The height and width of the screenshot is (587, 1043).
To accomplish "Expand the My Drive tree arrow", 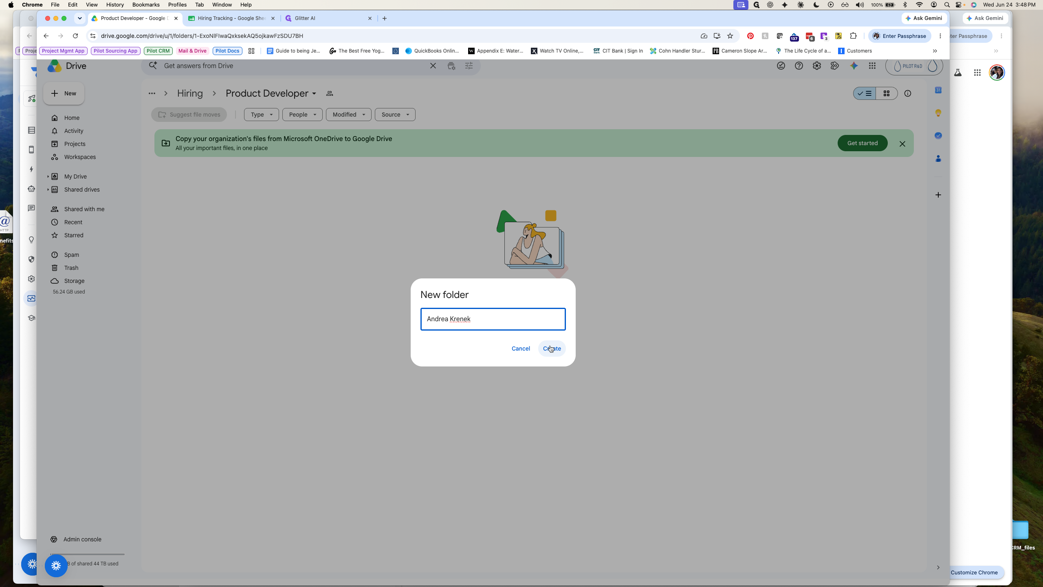I will [48, 177].
